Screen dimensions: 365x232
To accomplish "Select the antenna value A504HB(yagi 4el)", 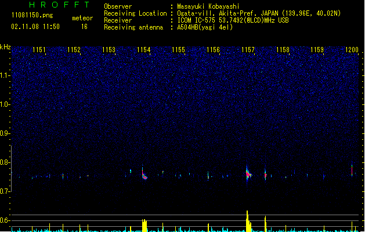I will point(205,27).
